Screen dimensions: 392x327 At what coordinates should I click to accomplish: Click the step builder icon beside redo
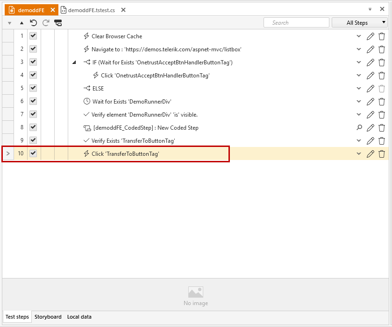point(58,22)
